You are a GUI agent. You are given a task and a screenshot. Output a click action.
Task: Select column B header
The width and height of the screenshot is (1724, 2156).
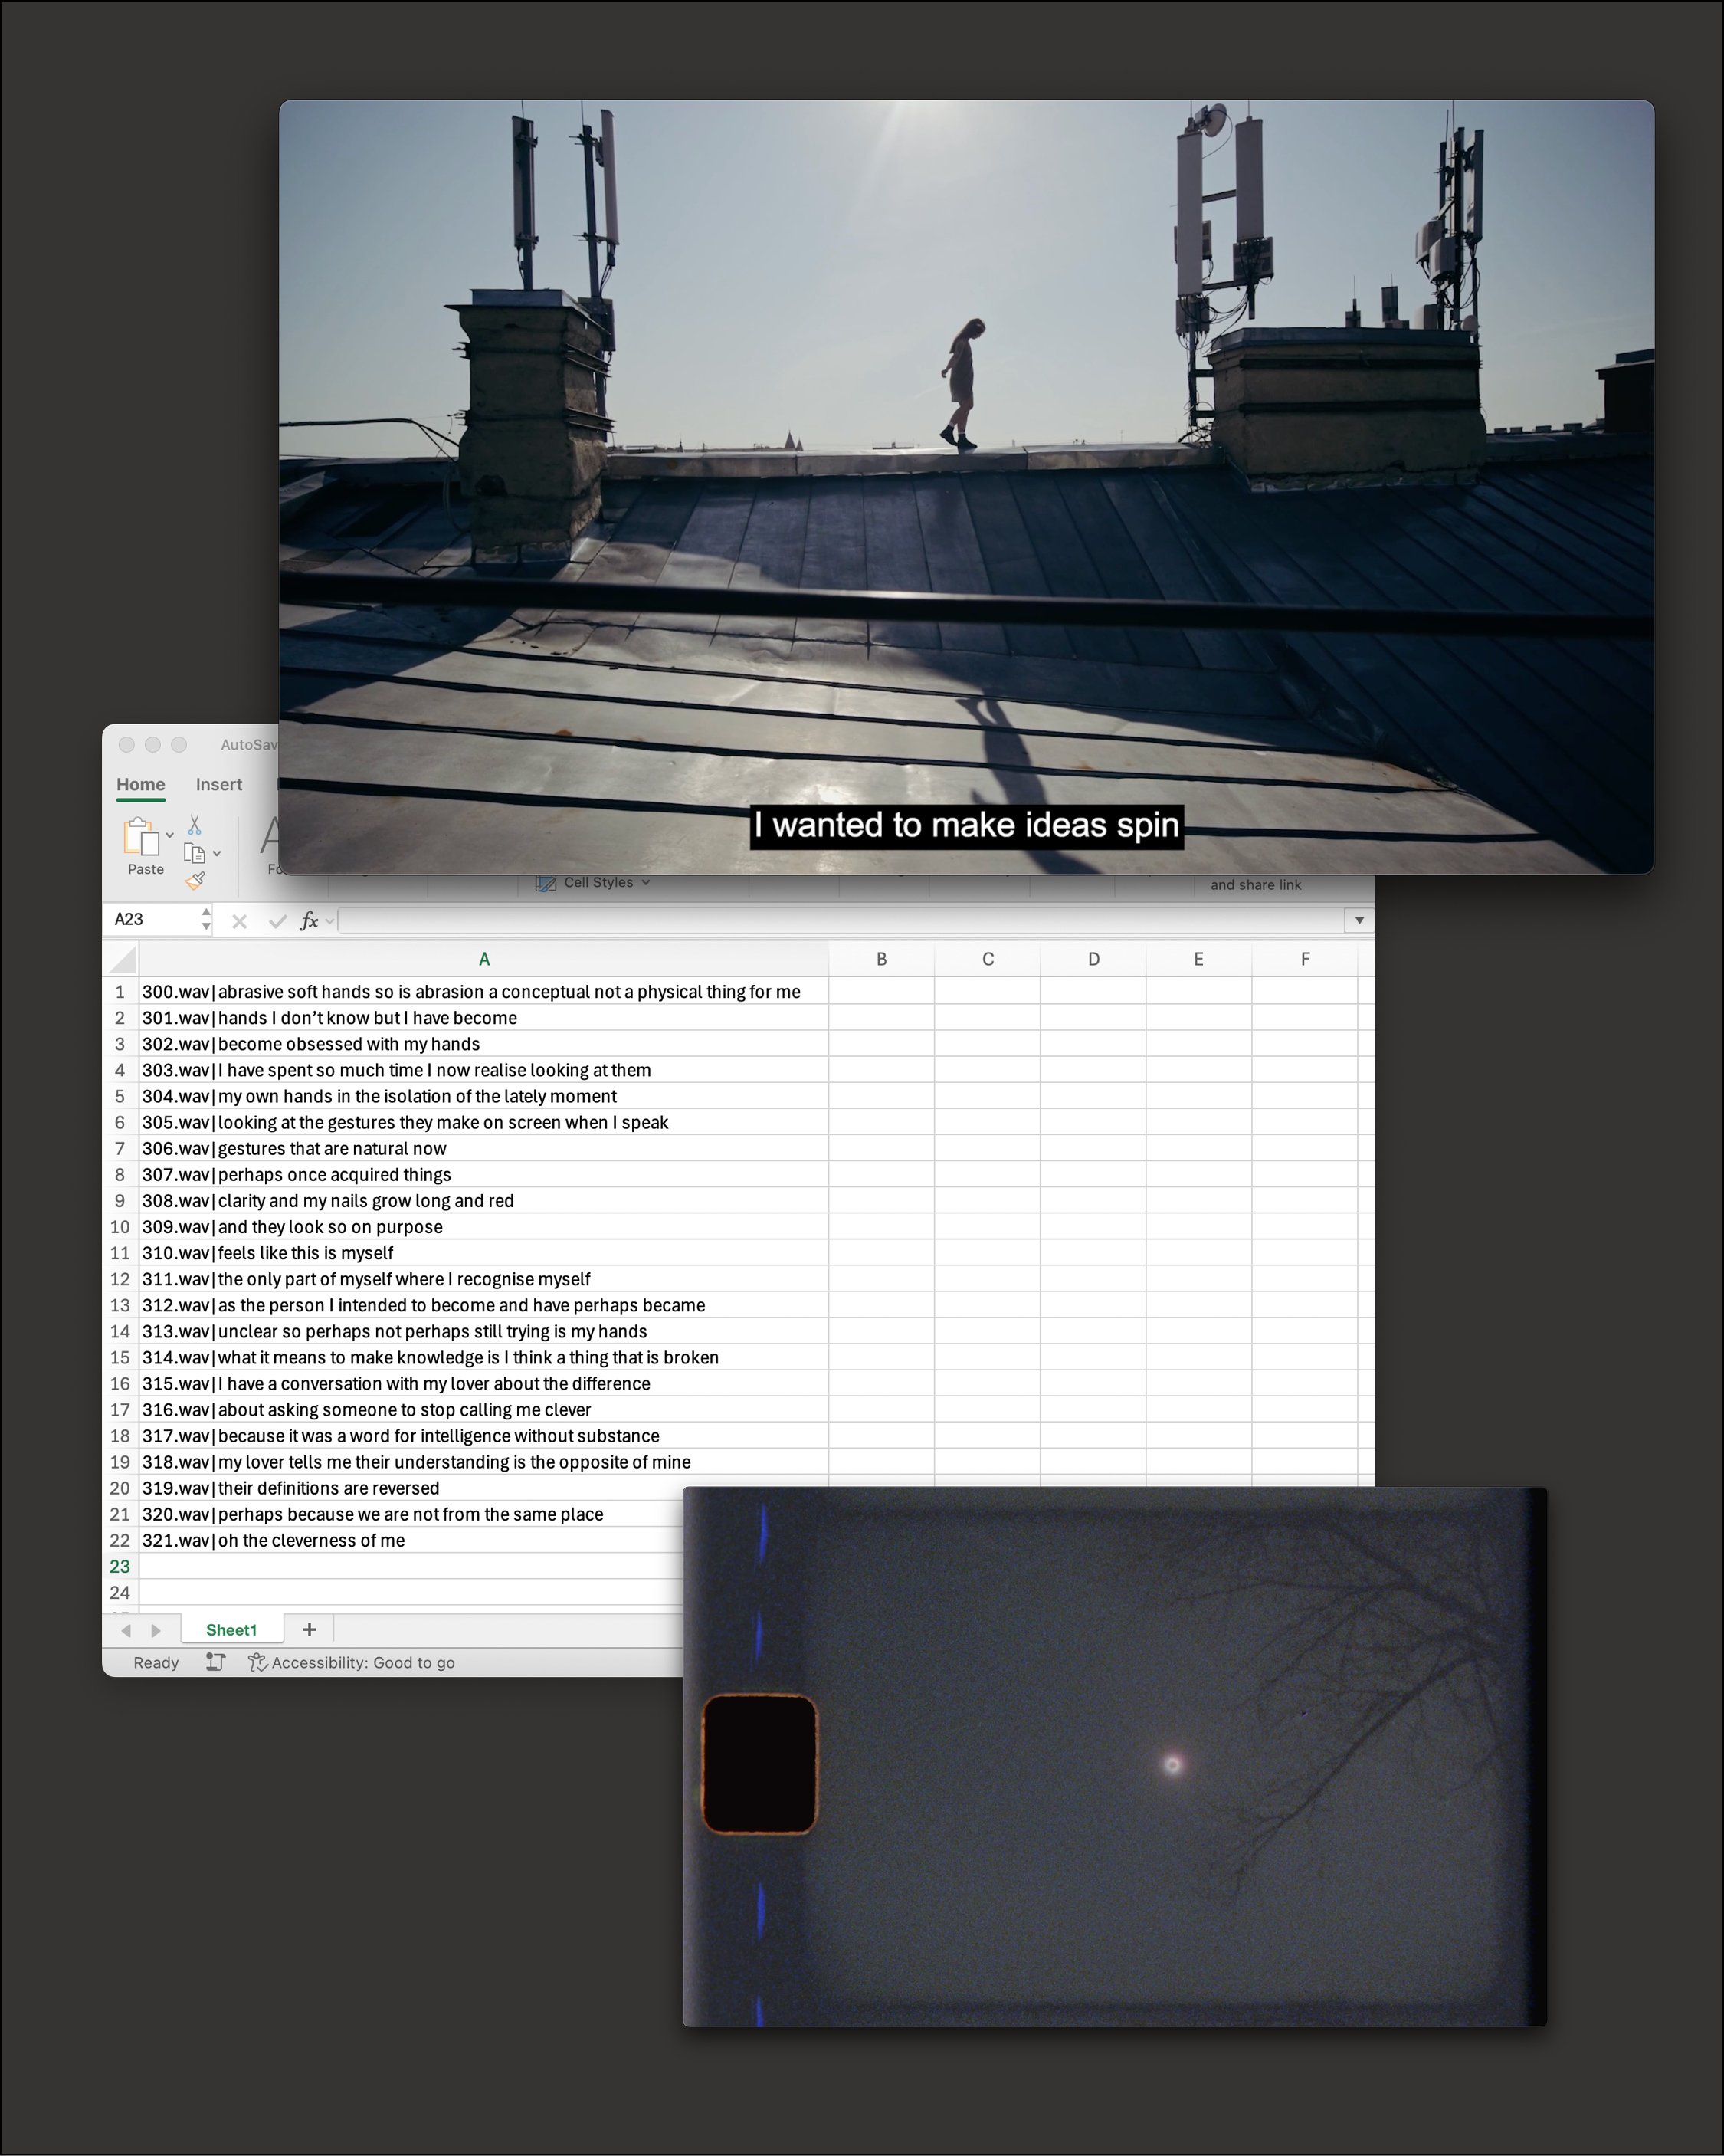[881, 960]
